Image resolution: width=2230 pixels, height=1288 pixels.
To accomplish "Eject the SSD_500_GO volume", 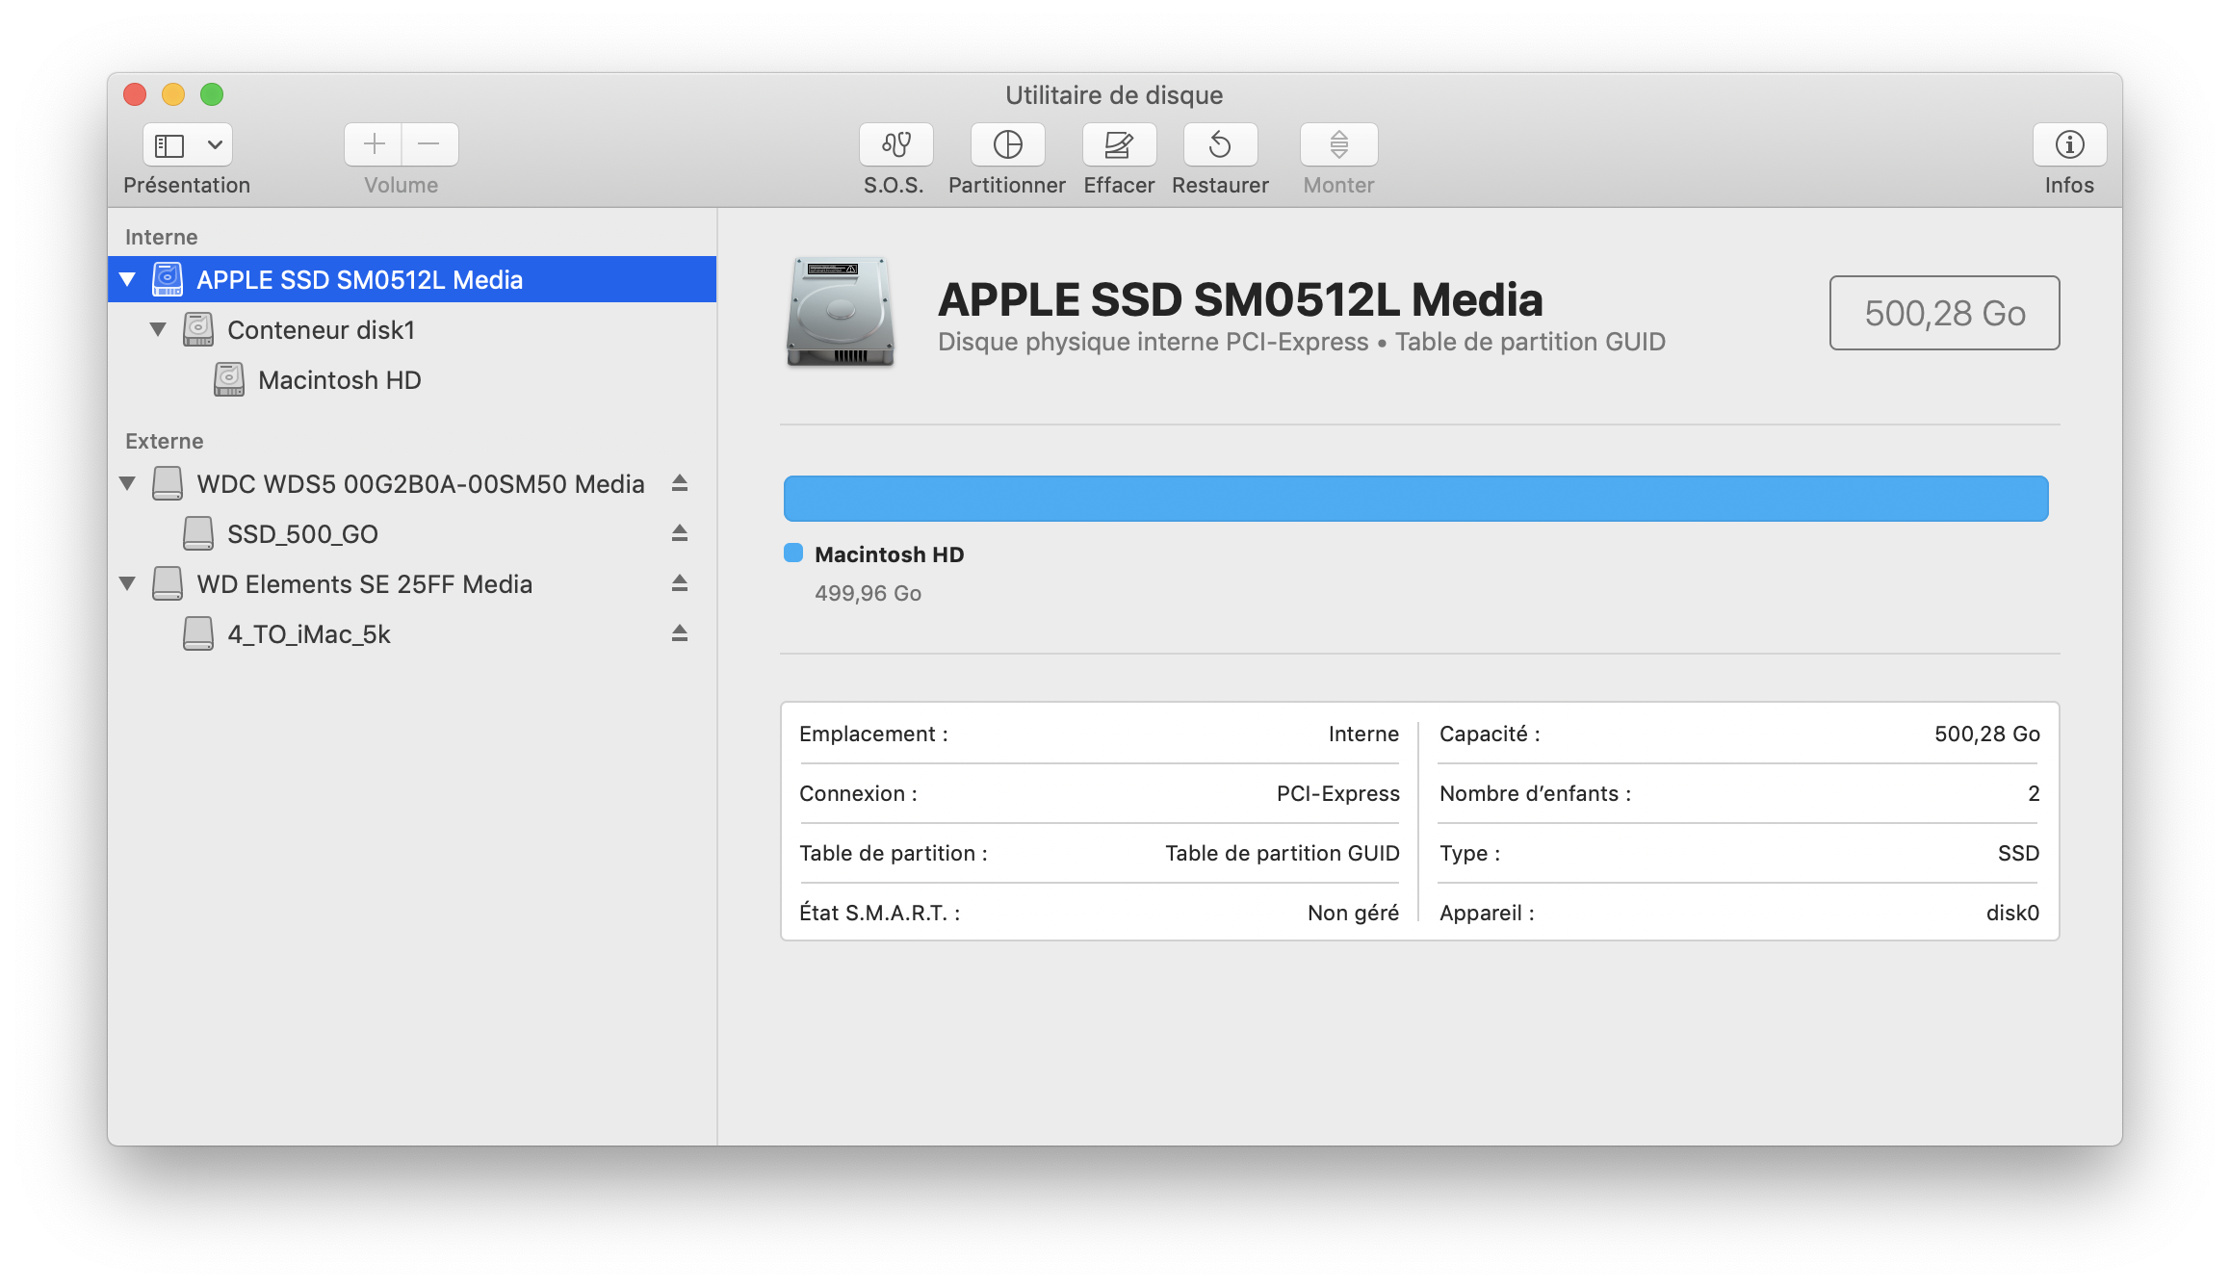I will point(680,533).
